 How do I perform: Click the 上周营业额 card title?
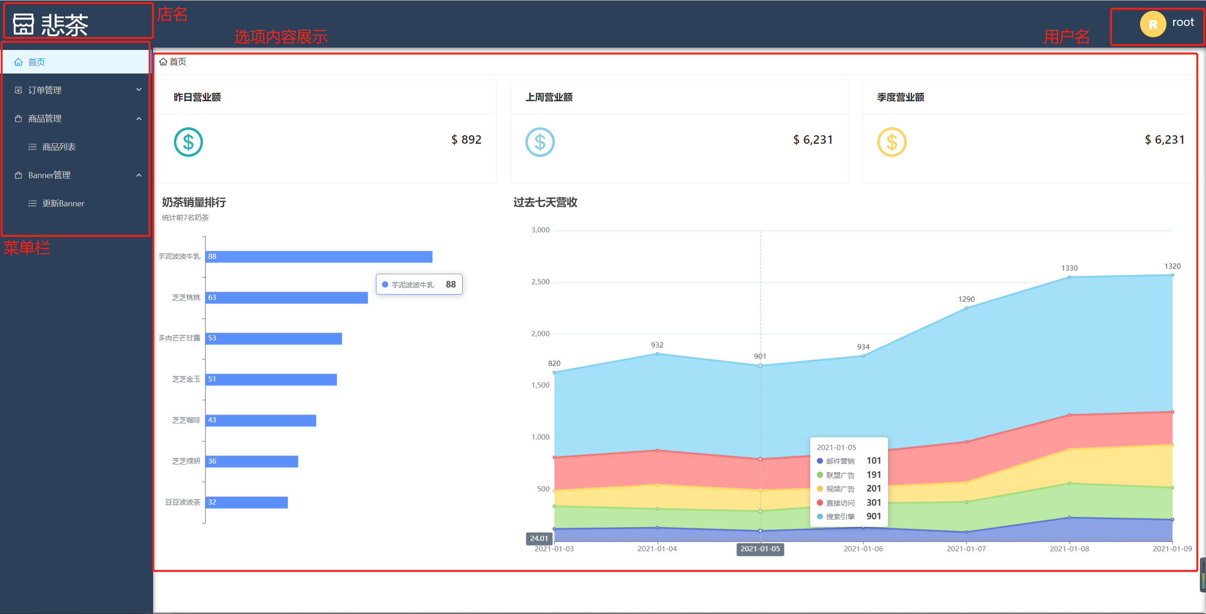point(549,97)
